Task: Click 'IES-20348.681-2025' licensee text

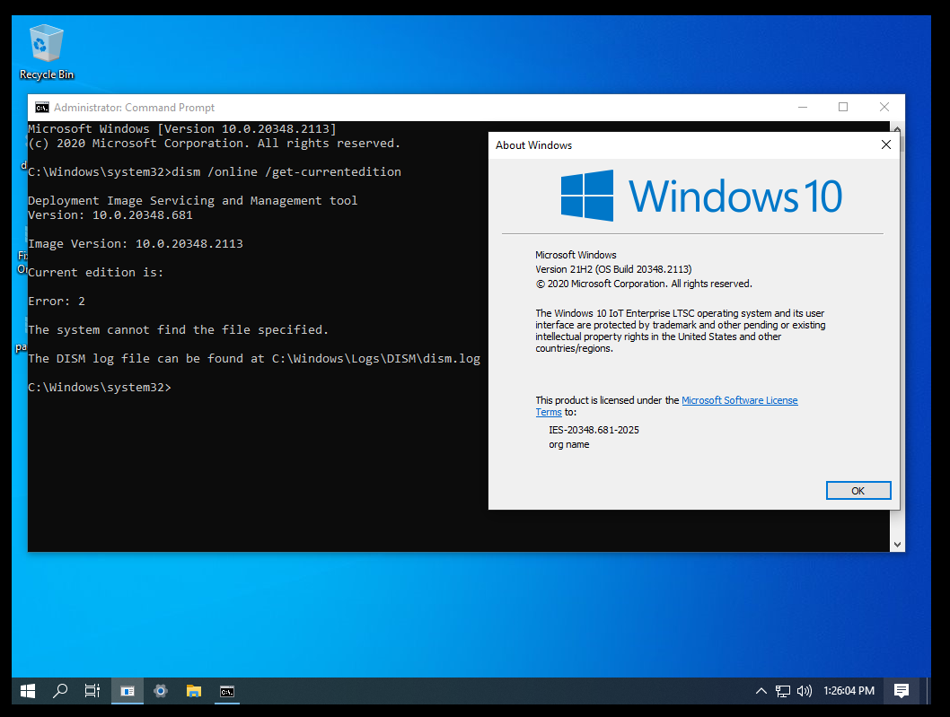Action: point(594,430)
